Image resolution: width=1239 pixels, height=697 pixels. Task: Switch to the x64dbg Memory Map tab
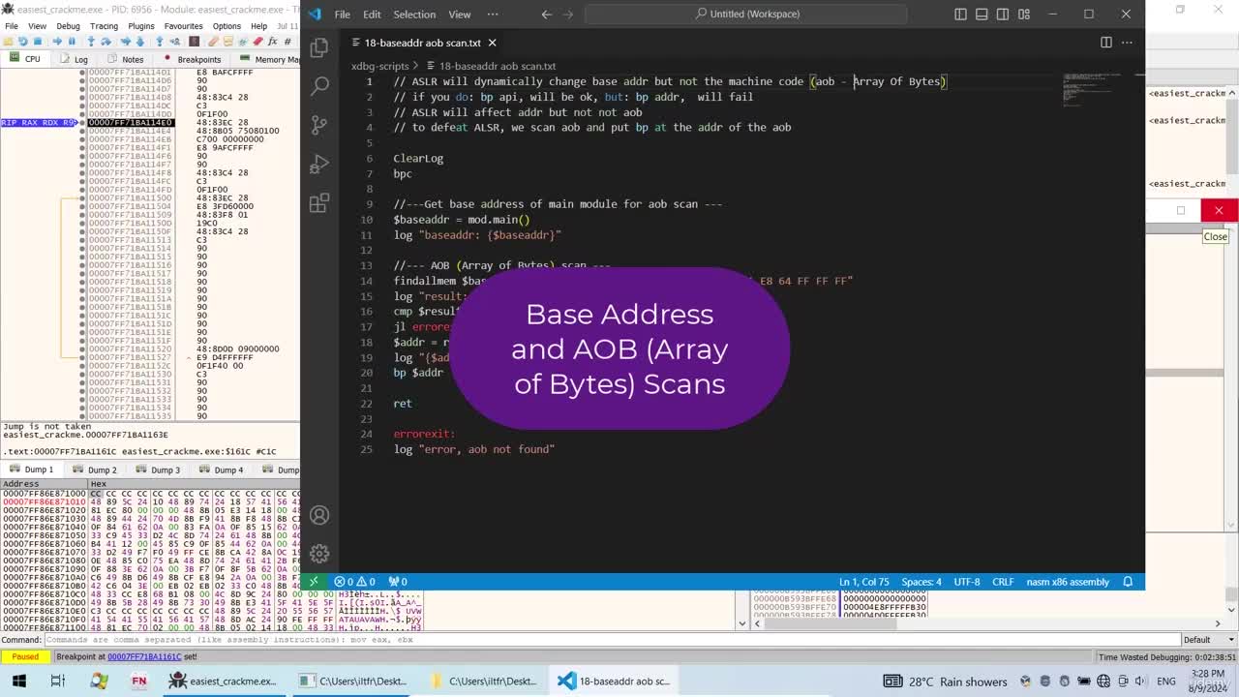pos(270,59)
